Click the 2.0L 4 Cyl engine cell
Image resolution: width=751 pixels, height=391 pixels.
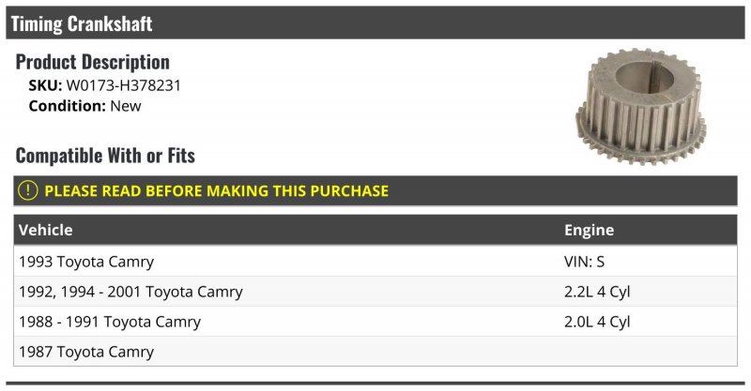(x=597, y=322)
